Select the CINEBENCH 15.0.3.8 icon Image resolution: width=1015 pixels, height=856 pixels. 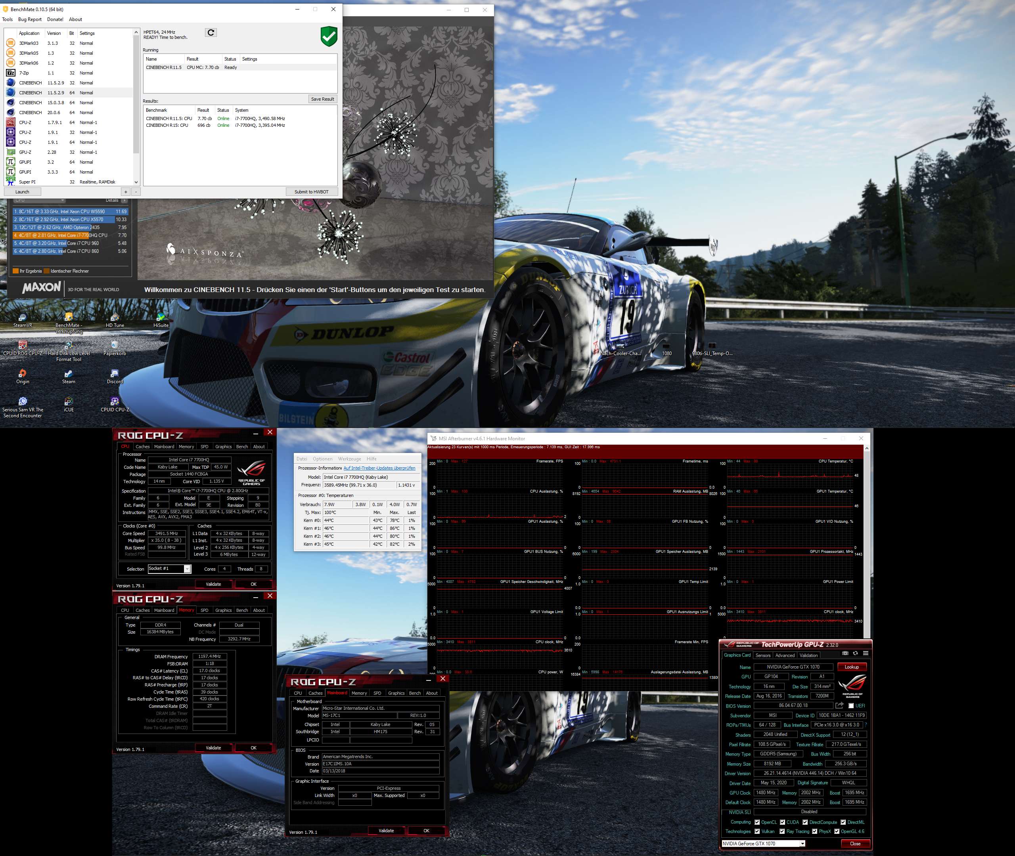[x=10, y=102]
